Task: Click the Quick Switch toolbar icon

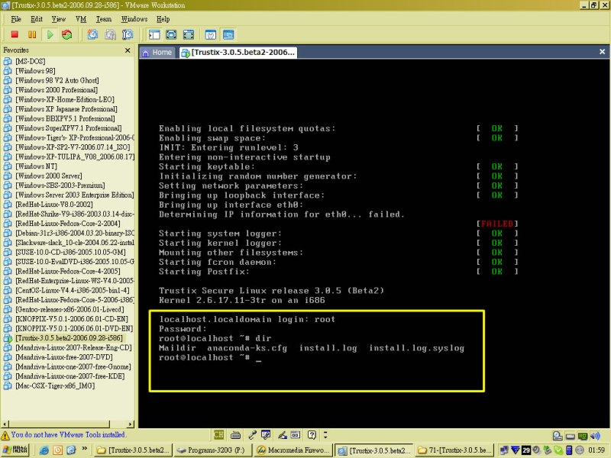Action: click(188, 34)
